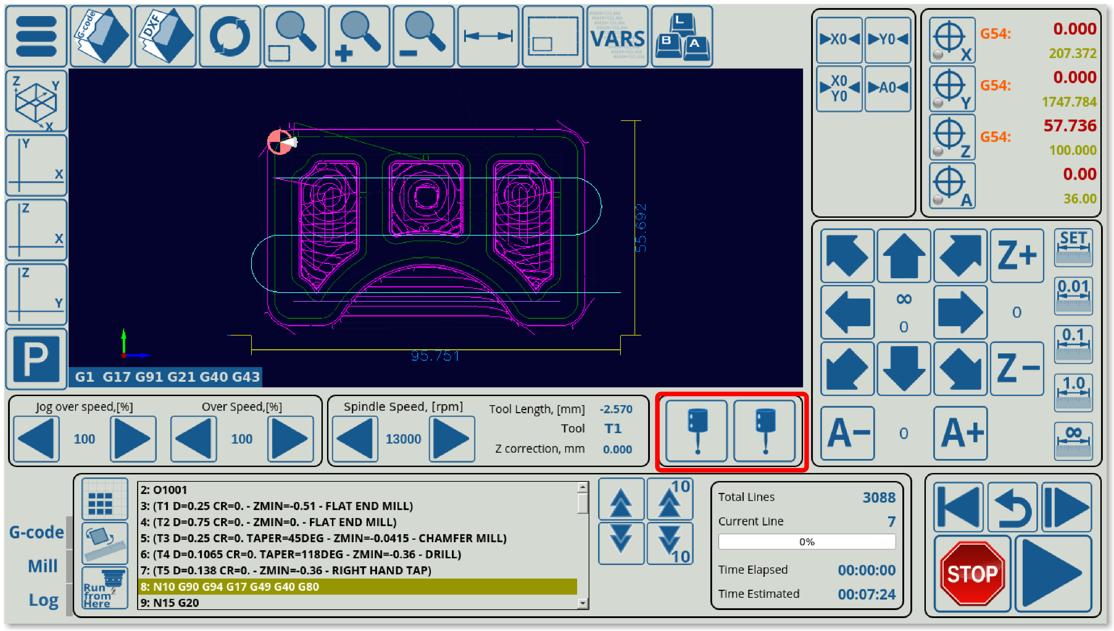Select the 0.1 jog step
1114x631 pixels.
[1073, 345]
